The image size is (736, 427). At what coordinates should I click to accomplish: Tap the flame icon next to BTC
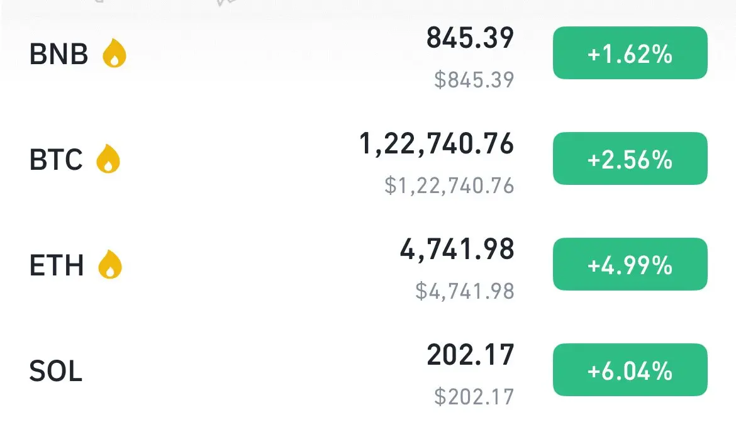pos(108,158)
